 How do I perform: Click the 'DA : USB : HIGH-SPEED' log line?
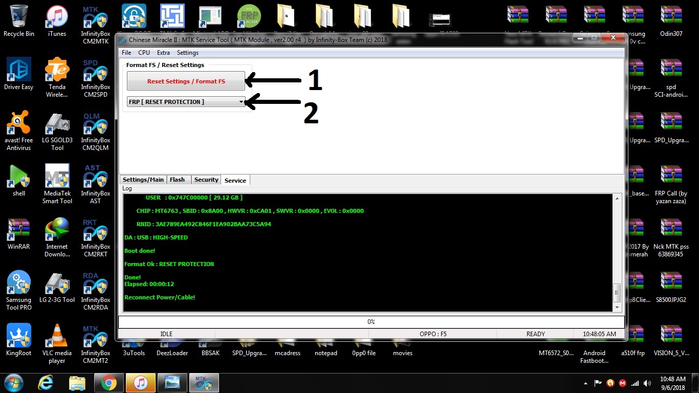pos(156,237)
